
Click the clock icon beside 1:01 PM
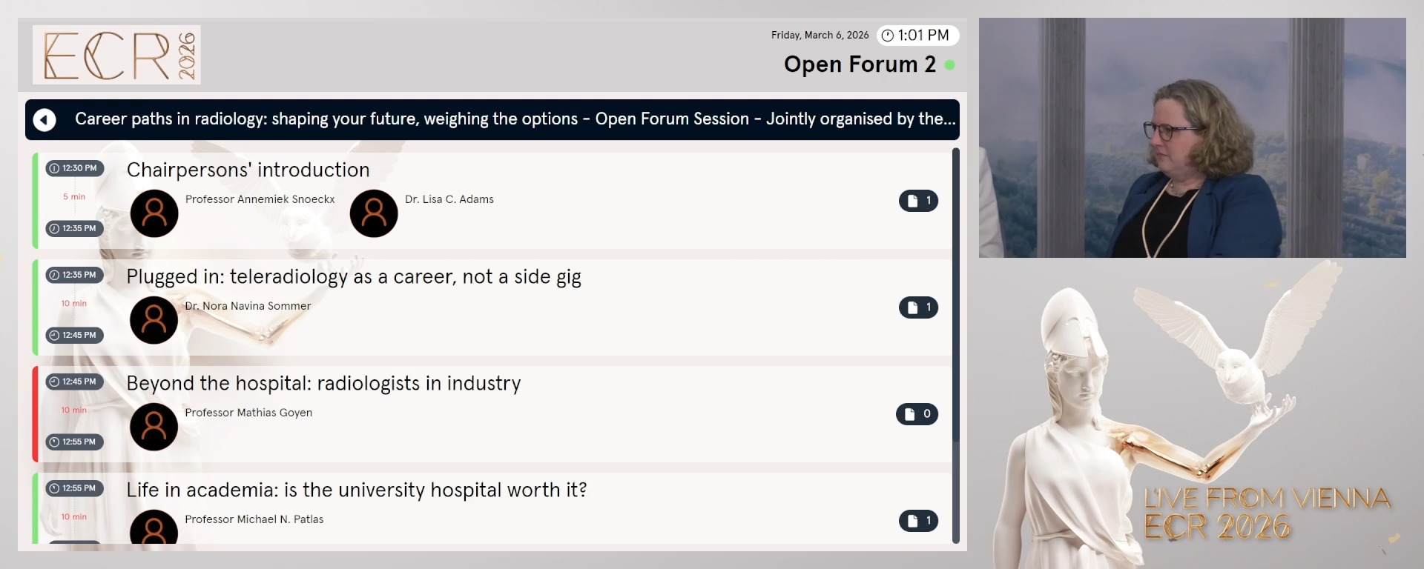[x=888, y=35]
